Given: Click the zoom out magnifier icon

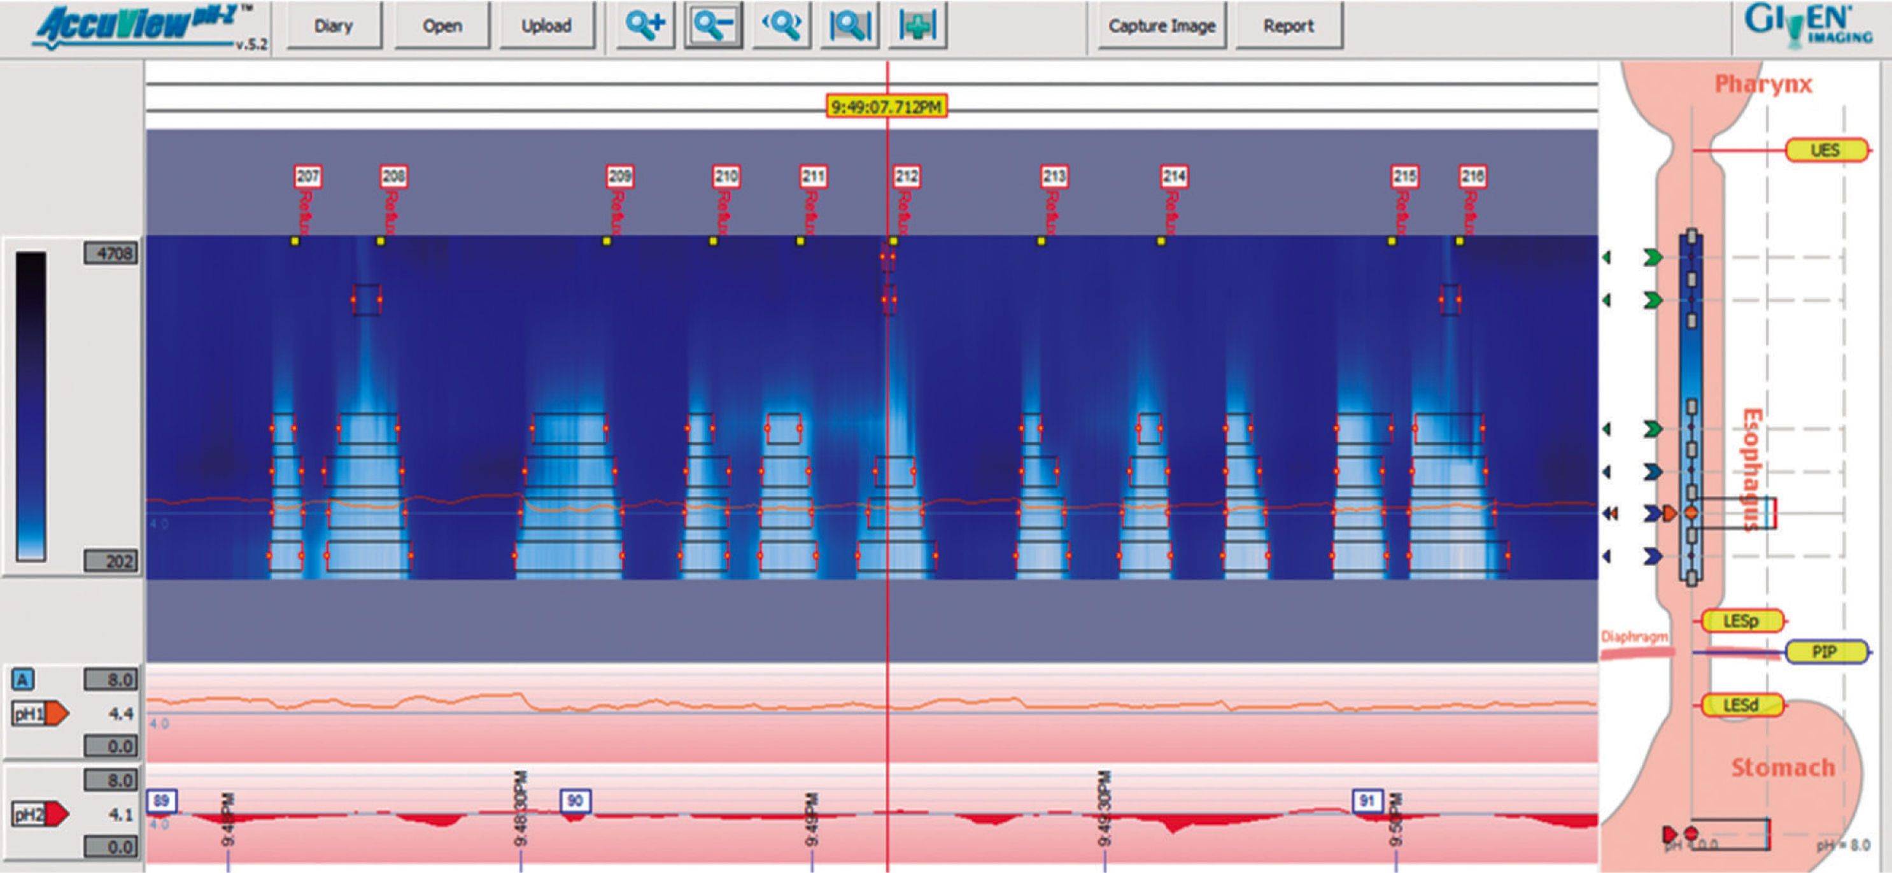Looking at the screenshot, I should click(712, 25).
